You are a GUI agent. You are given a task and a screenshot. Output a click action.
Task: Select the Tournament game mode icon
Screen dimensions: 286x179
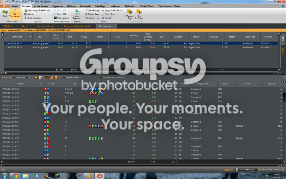pyautogui.click(x=15, y=13)
